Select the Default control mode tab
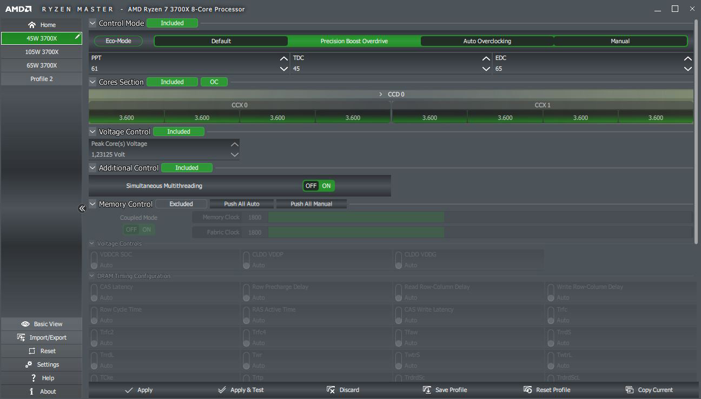 pos(221,41)
